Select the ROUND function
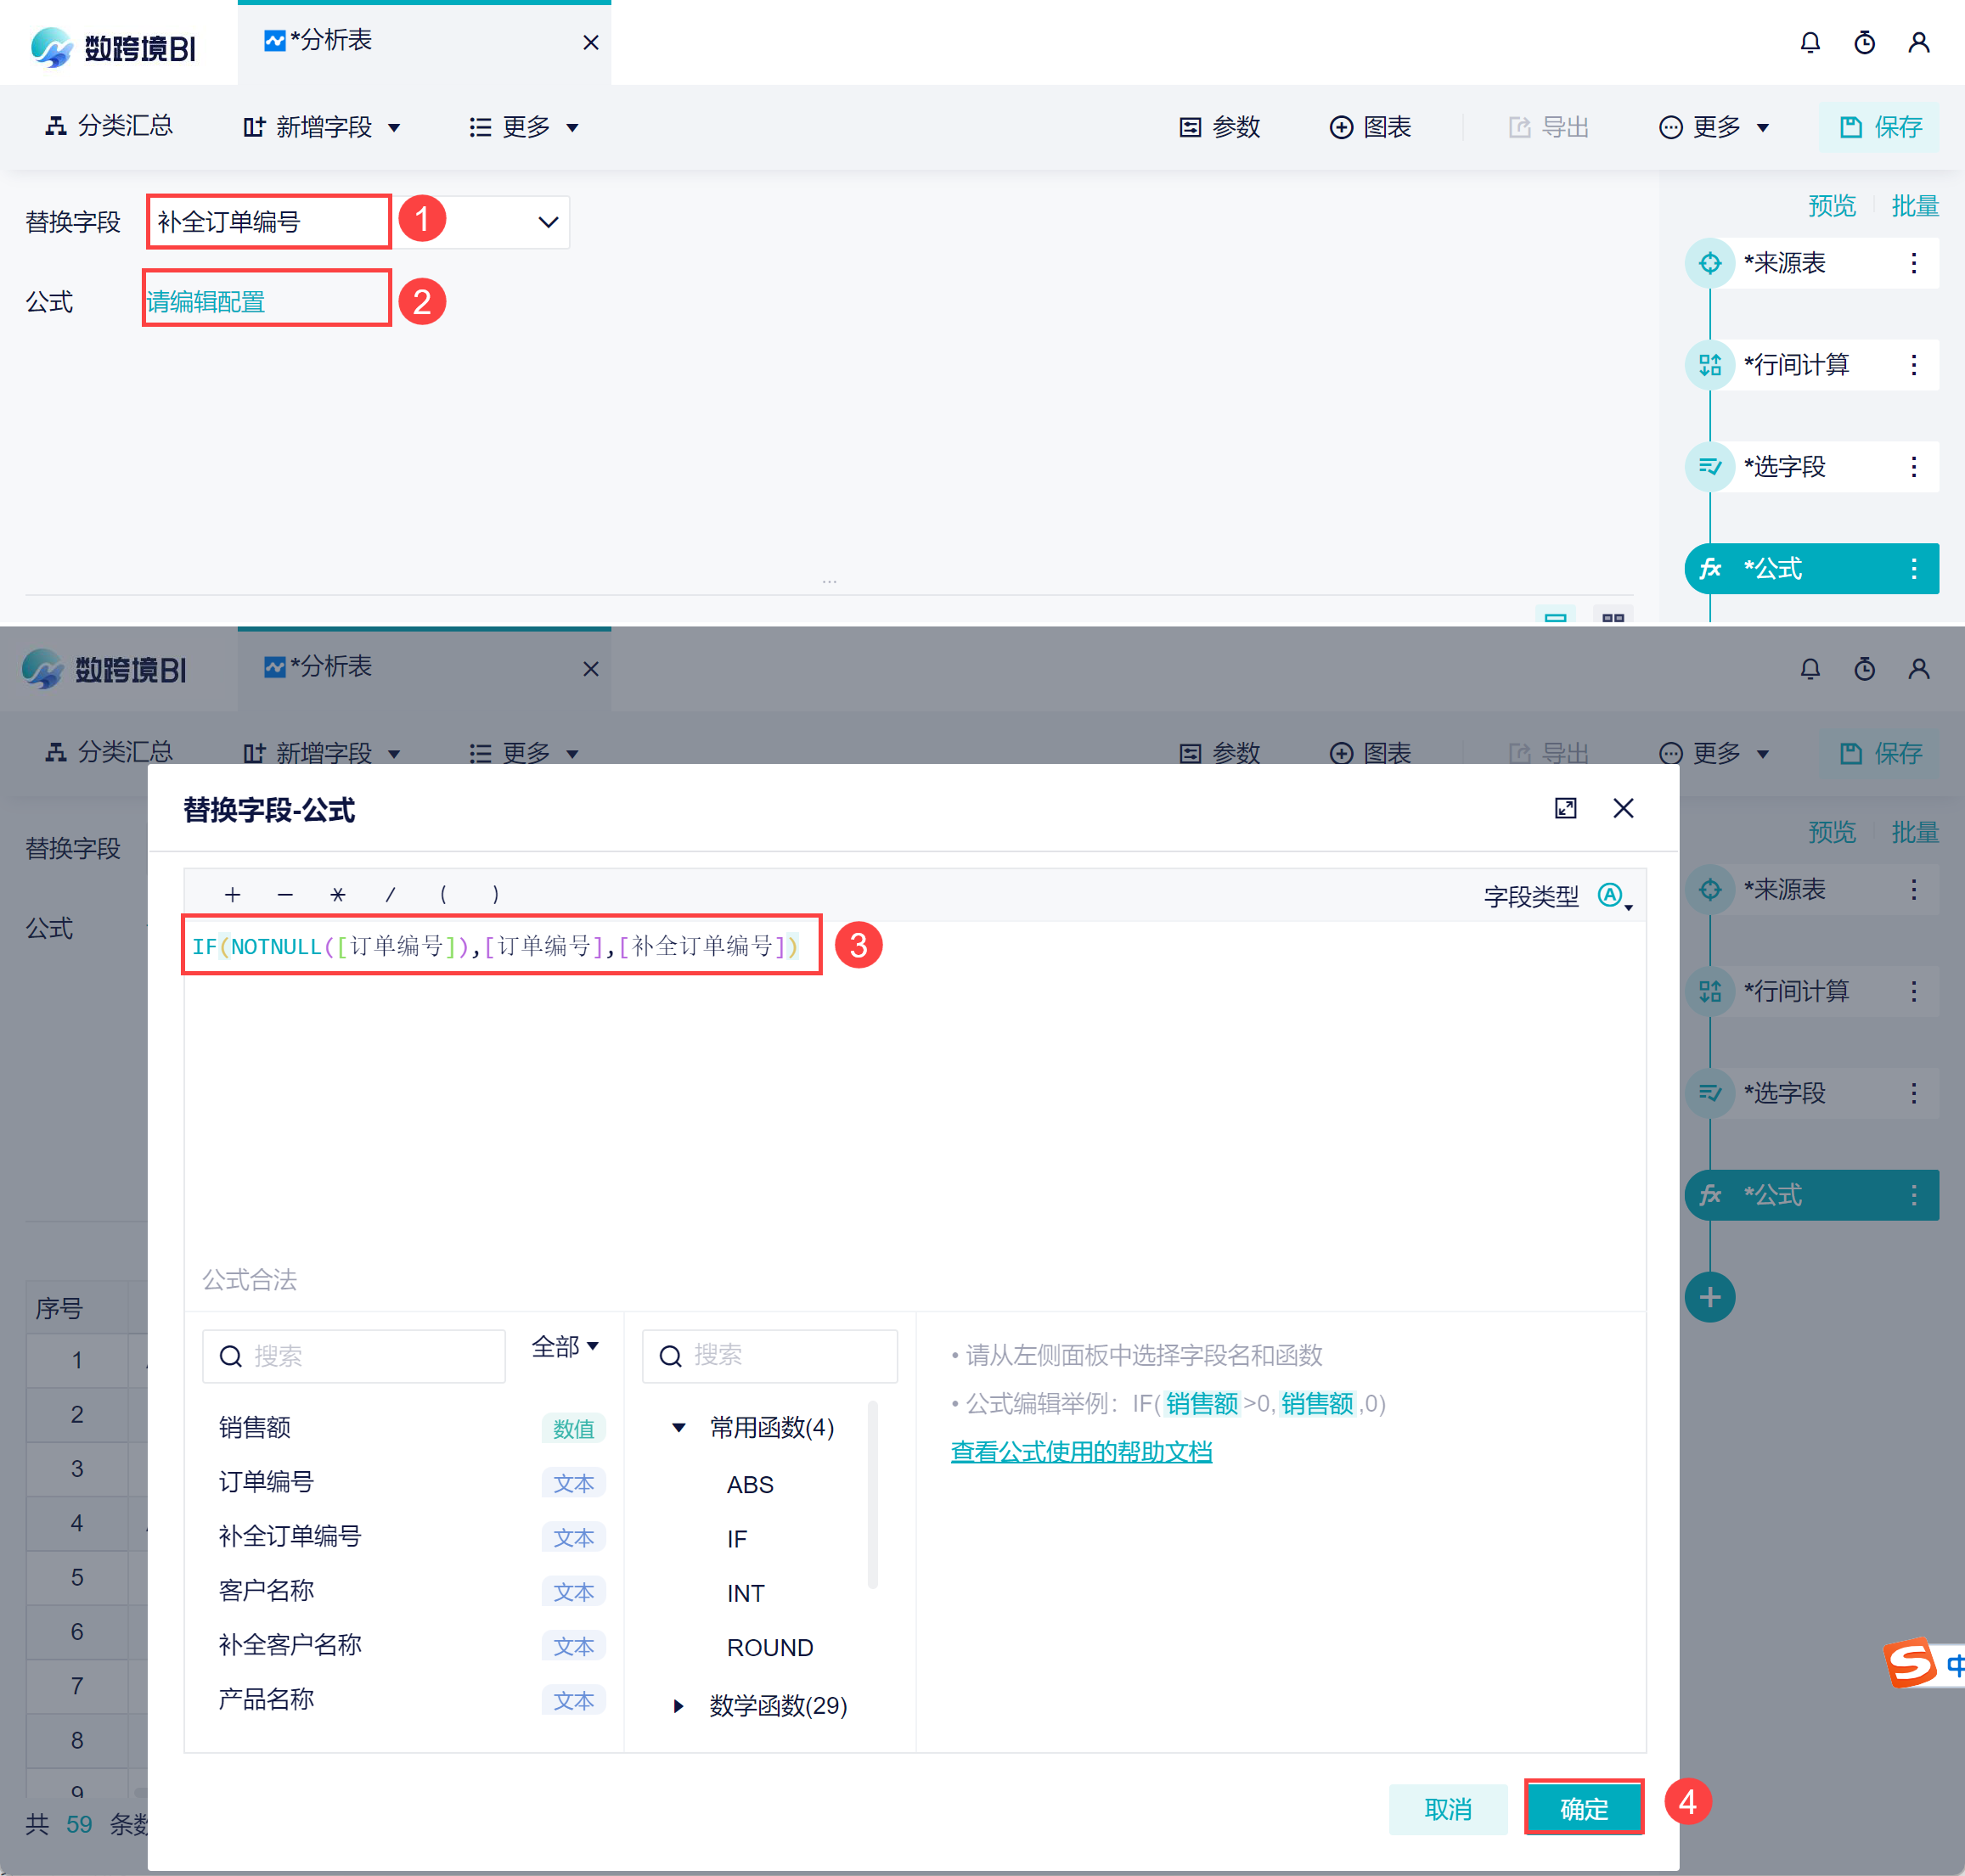Image resolution: width=1965 pixels, height=1876 pixels. click(769, 1647)
